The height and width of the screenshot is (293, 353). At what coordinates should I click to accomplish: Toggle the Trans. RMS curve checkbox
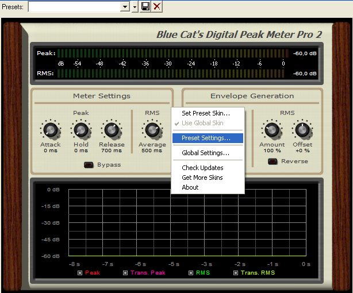click(236, 273)
